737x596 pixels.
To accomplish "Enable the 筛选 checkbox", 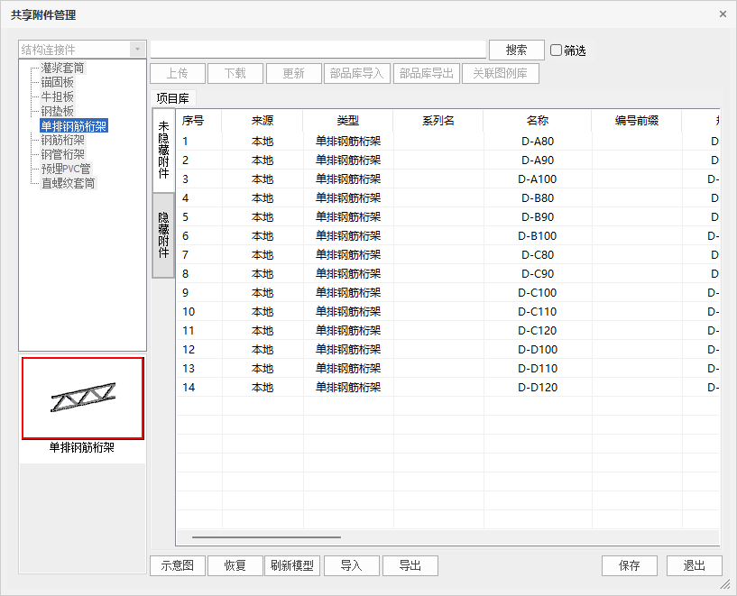I will [x=556, y=50].
